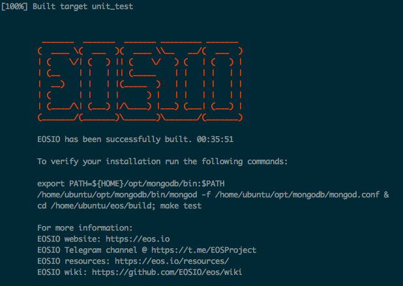Click the build time 00:35:51

[x=215, y=139]
